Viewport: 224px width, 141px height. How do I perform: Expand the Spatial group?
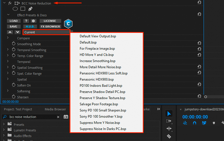(x=8, y=79)
